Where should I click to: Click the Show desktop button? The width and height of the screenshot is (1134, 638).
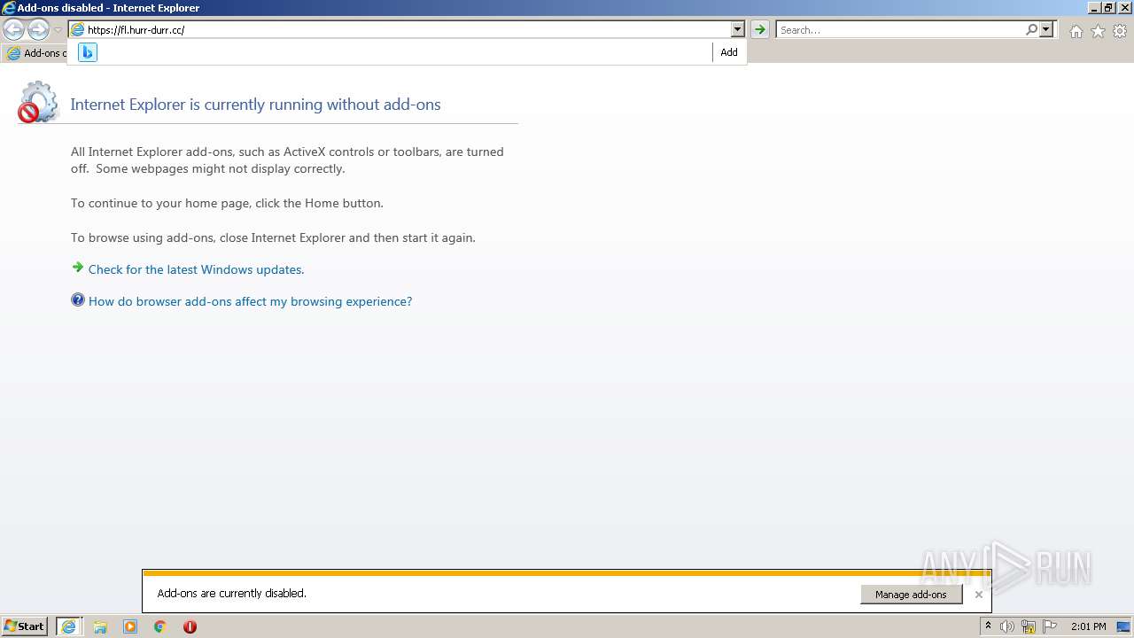[1123, 626]
